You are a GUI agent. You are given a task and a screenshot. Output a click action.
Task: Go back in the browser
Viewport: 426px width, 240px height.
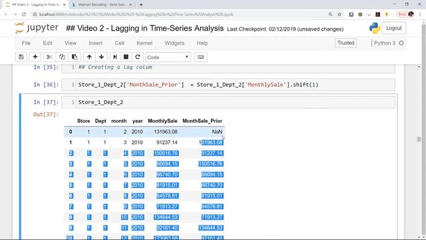point(6,15)
